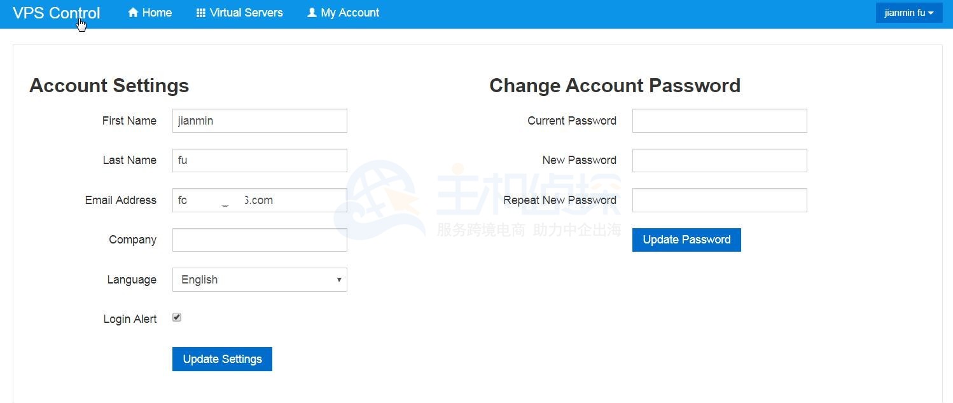Screen dimensions: 953x403
Task: Expand the jianmin fu user menu
Action: [x=908, y=13]
